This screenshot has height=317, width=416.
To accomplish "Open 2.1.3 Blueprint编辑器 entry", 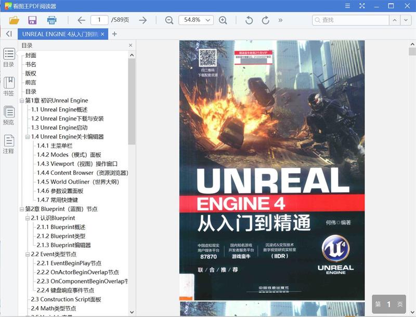I will coord(63,245).
